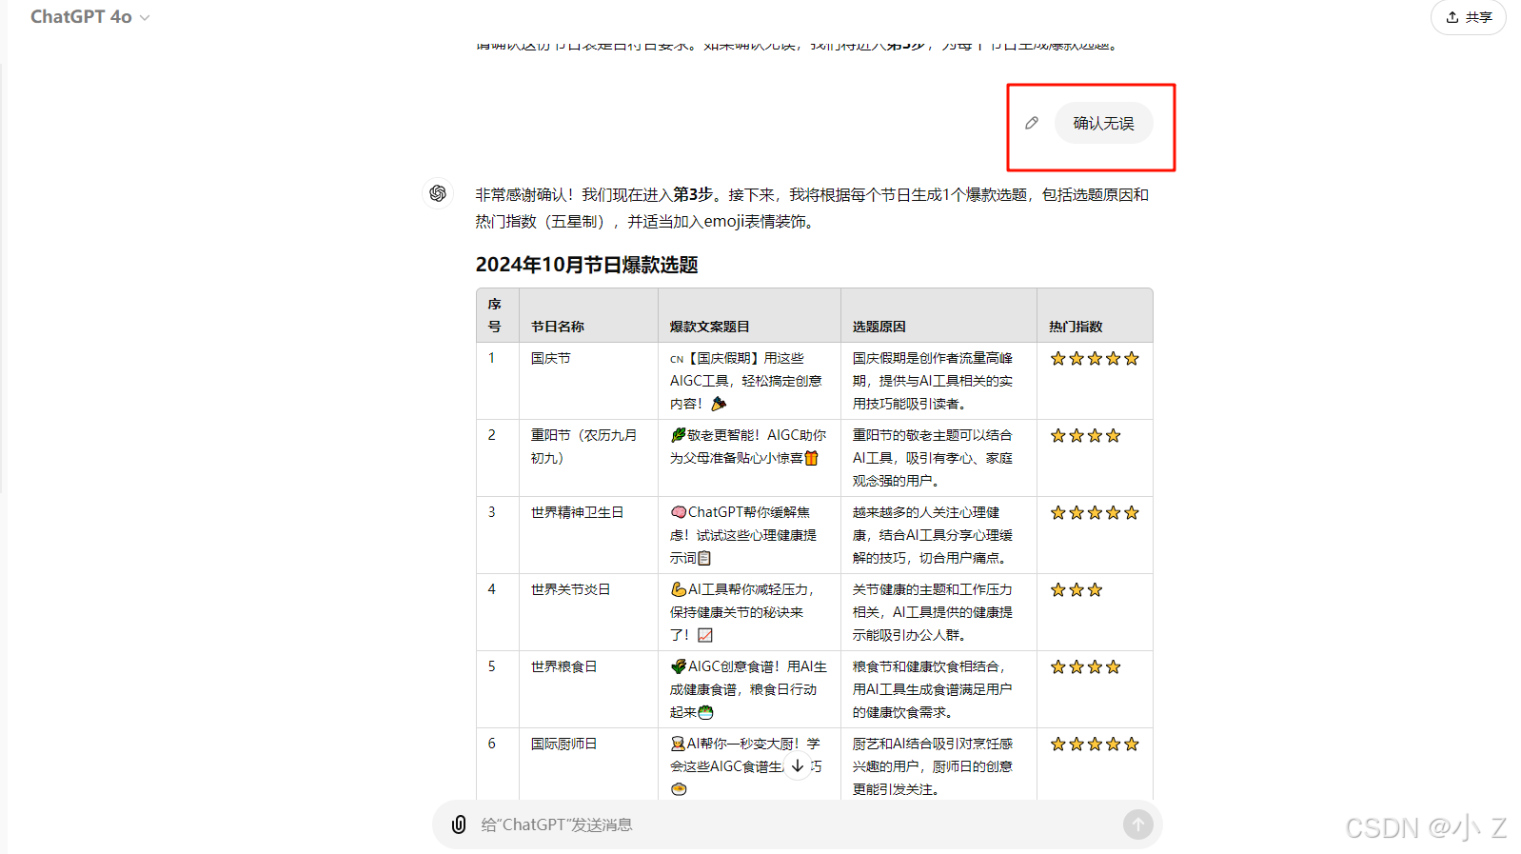Click the 世界粮食日 cell
Screen dimensions: 1521x854
[588, 689]
